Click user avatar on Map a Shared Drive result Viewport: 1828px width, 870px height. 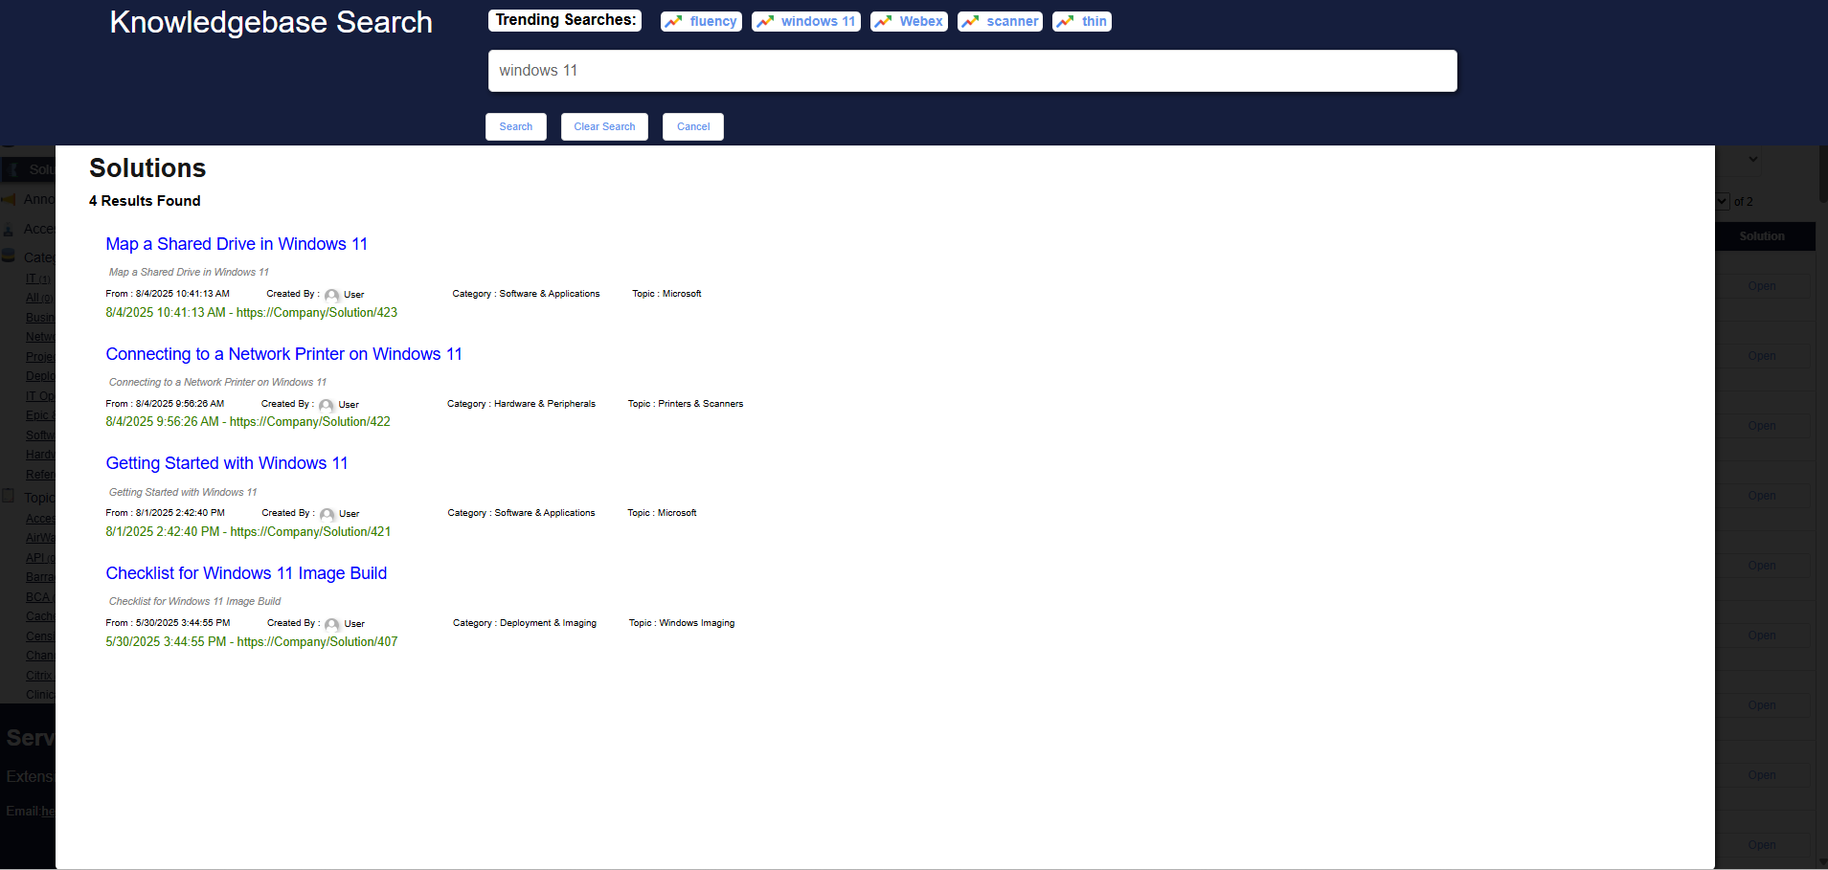tap(332, 296)
